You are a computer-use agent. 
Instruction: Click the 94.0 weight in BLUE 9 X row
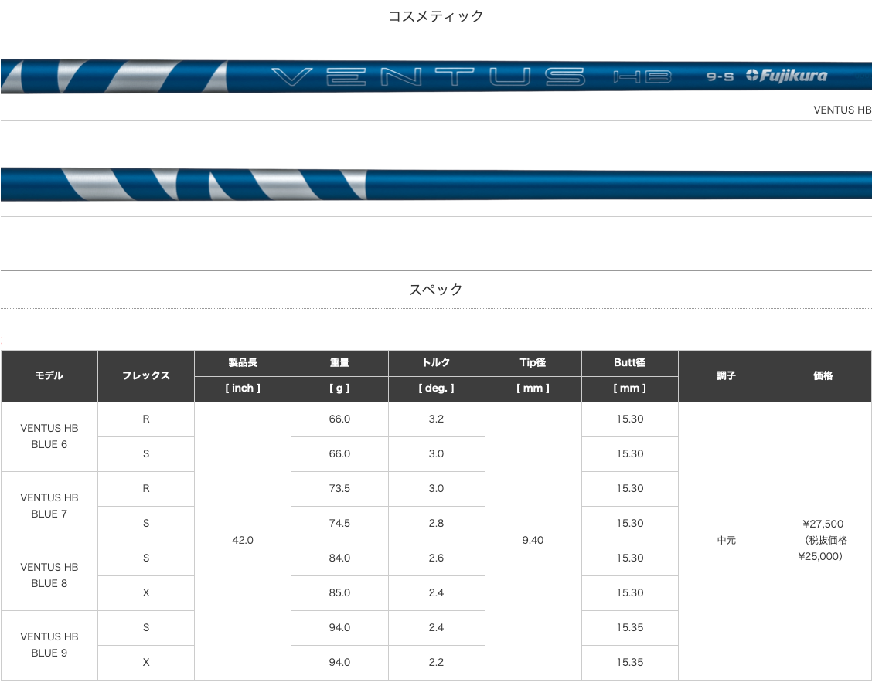[339, 662]
